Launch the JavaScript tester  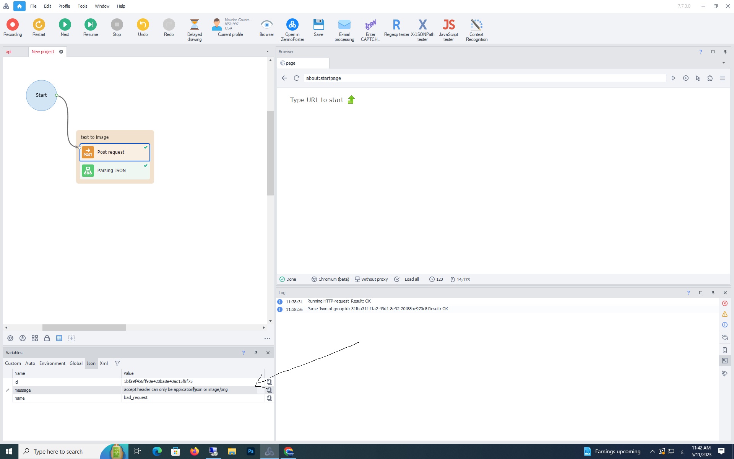(448, 30)
